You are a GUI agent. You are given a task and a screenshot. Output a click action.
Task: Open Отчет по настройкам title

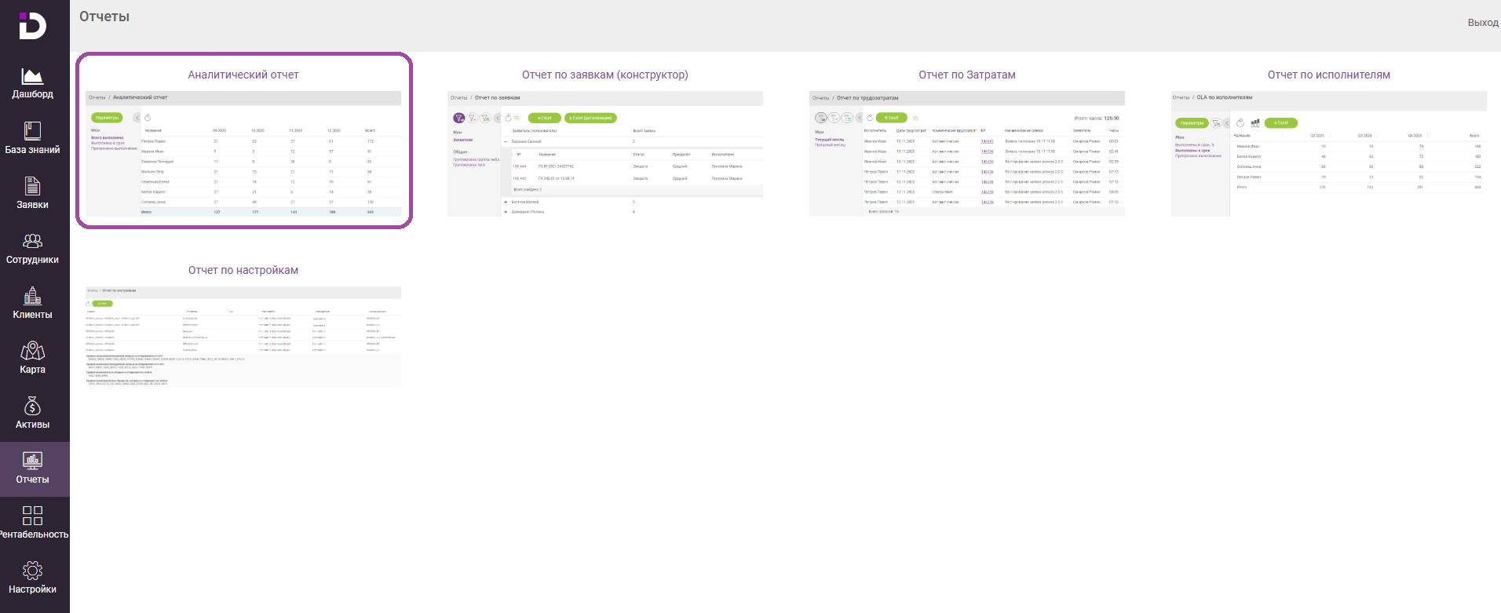click(x=243, y=270)
